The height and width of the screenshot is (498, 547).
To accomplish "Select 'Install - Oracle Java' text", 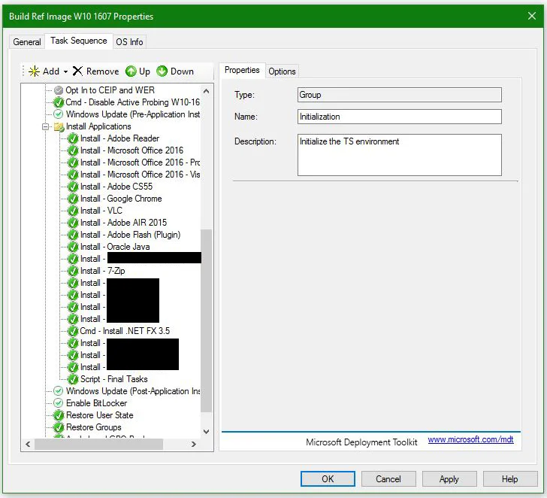I will (115, 247).
